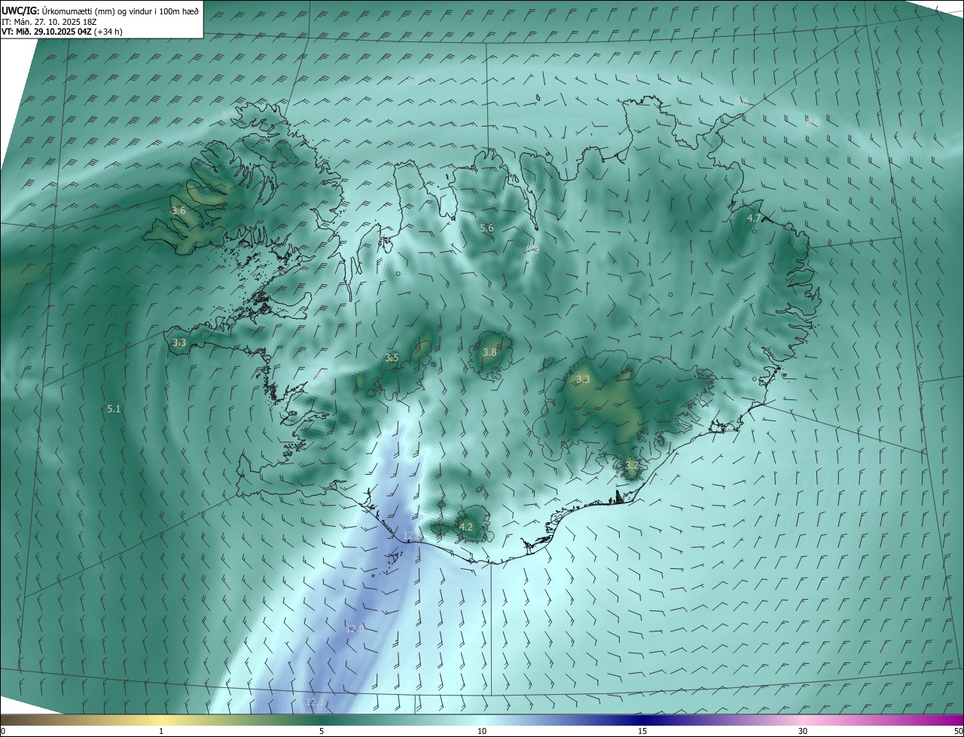
Task: Click the '4.7' value in the east
Action: click(753, 218)
